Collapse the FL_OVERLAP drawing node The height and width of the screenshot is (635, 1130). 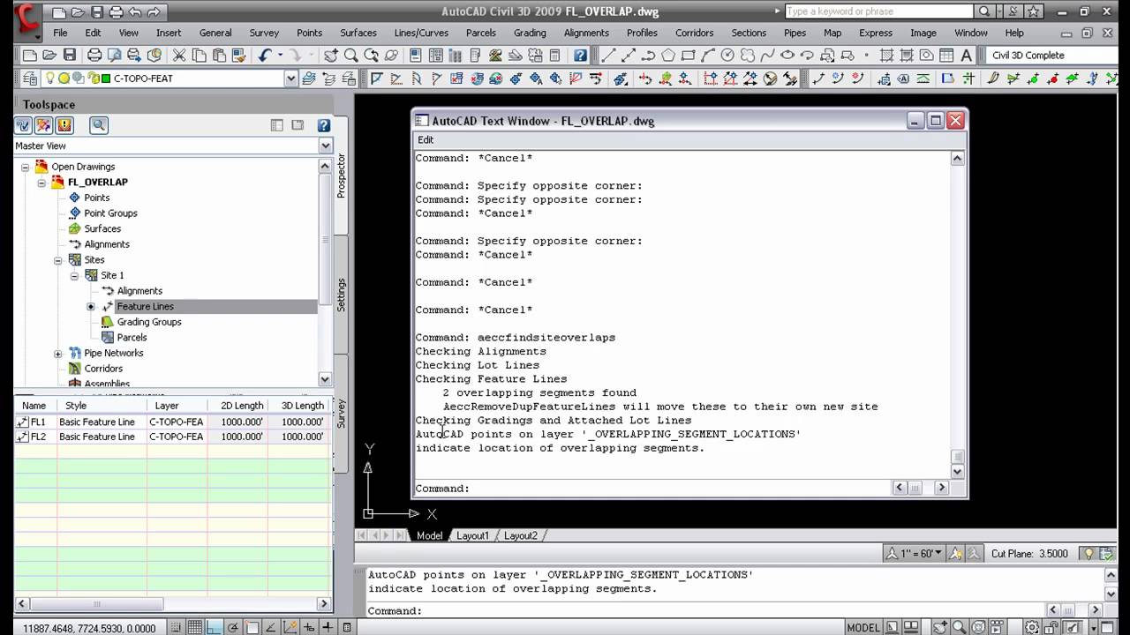click(41, 183)
